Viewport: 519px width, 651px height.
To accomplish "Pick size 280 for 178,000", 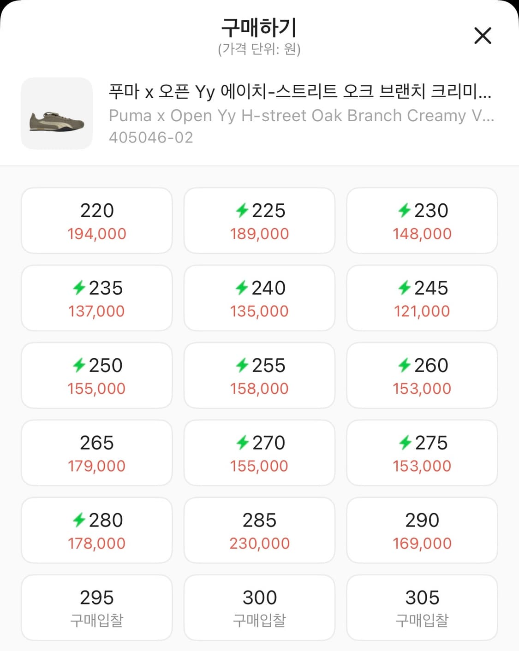I will pos(97,531).
